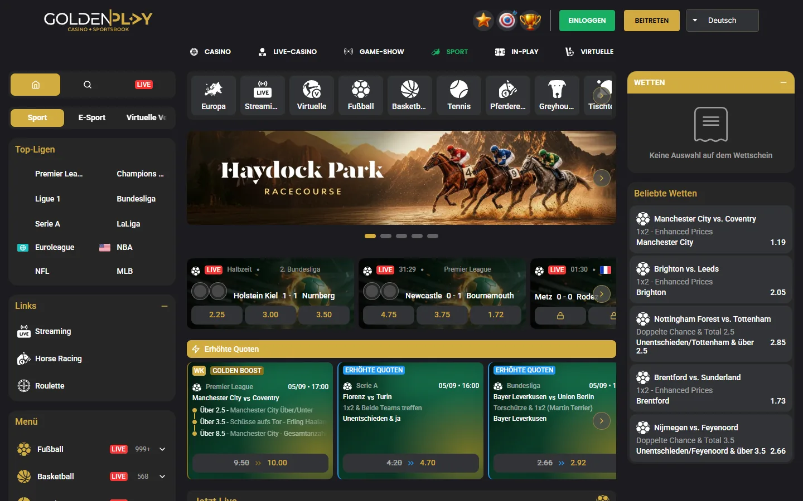Click the lightning Erhöhte Quoten header icon
Image resolution: width=803 pixels, height=501 pixels.
[x=196, y=349]
